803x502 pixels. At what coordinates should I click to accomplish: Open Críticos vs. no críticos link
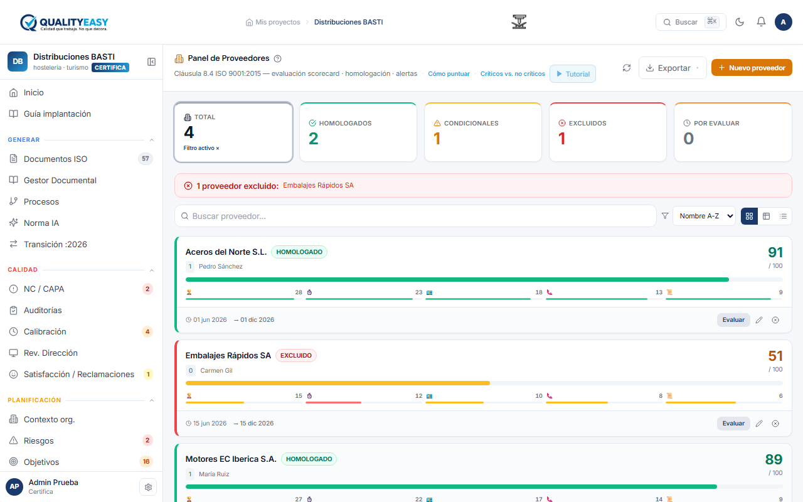513,74
